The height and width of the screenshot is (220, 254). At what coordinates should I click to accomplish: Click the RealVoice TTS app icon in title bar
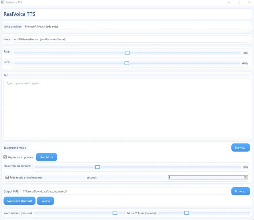tap(2, 2)
